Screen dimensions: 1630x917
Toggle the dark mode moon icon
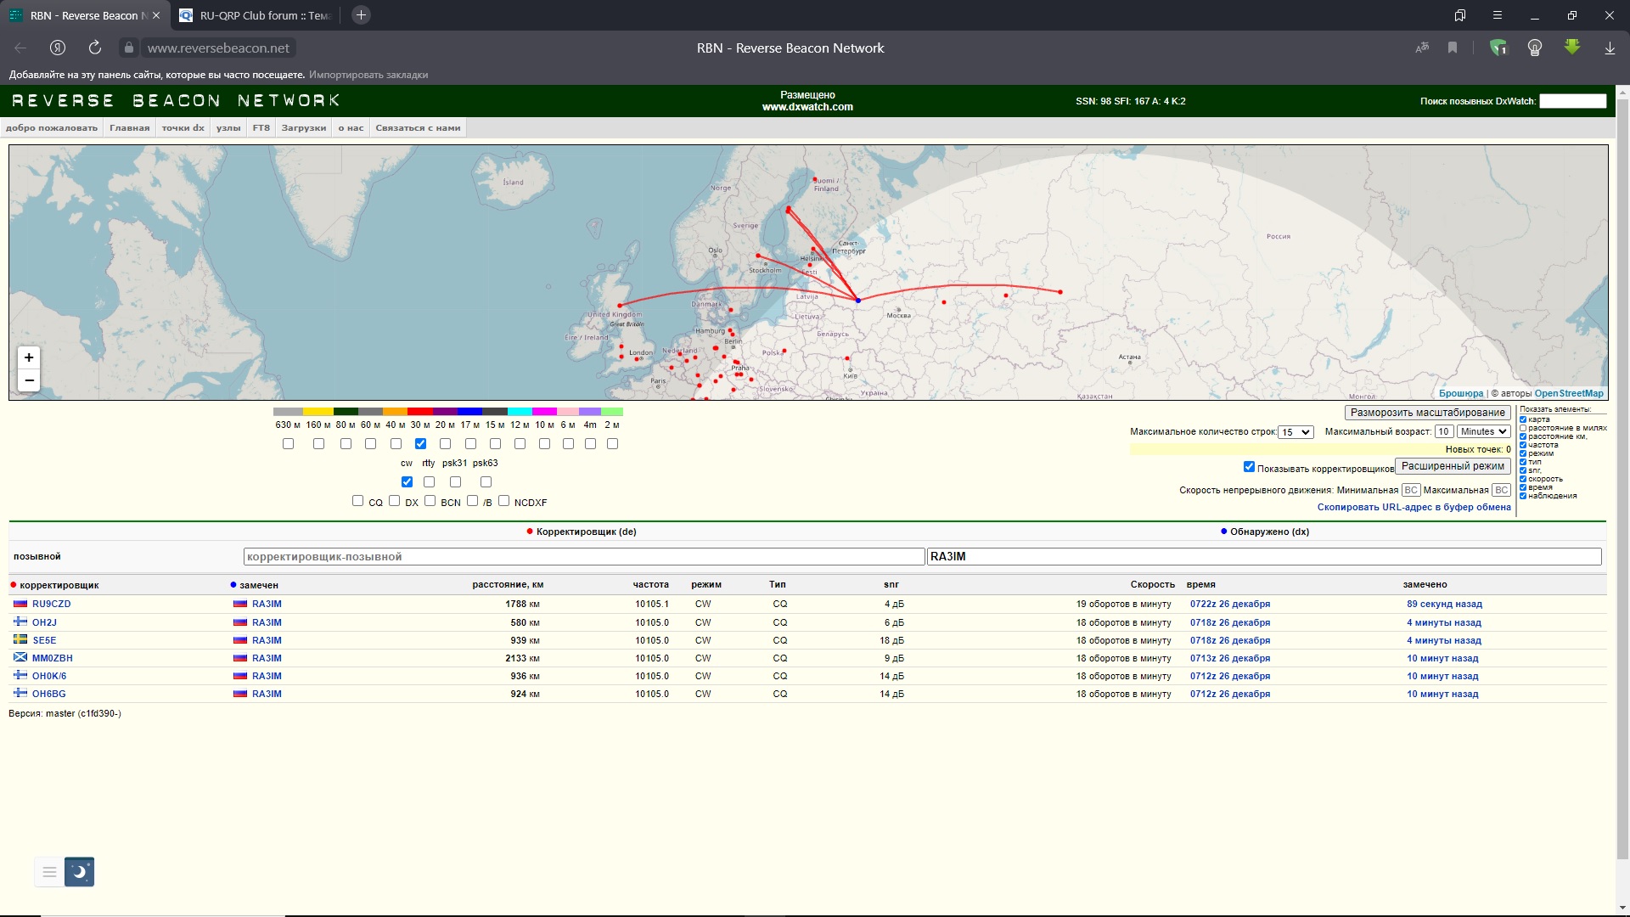point(79,872)
